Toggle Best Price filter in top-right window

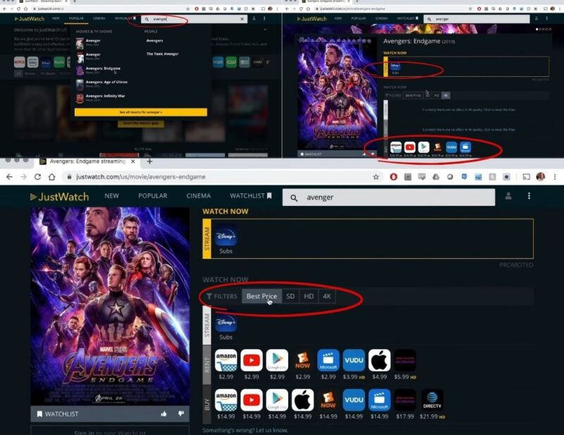tap(413, 95)
